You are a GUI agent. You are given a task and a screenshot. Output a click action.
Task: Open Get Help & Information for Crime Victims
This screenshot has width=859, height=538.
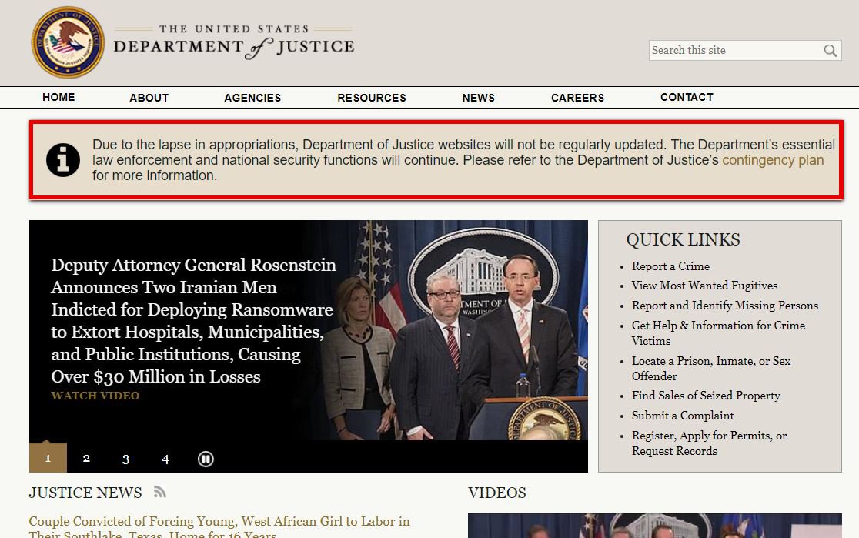click(718, 333)
